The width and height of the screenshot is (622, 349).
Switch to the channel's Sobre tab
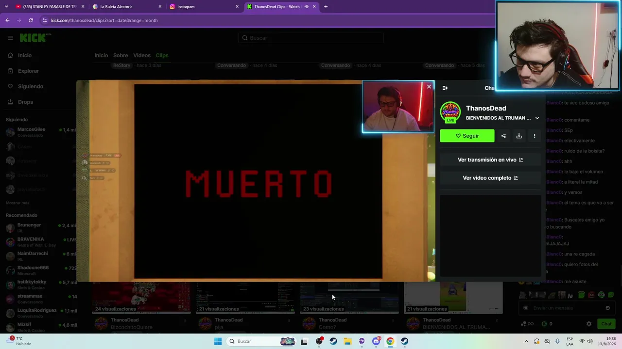pyautogui.click(x=121, y=55)
